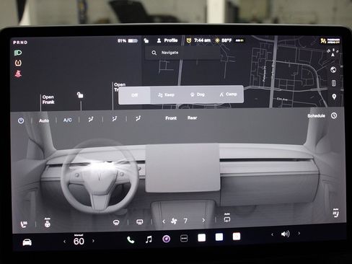Open the climate Schedule
Screen dimensions: 352x264
click(x=316, y=116)
